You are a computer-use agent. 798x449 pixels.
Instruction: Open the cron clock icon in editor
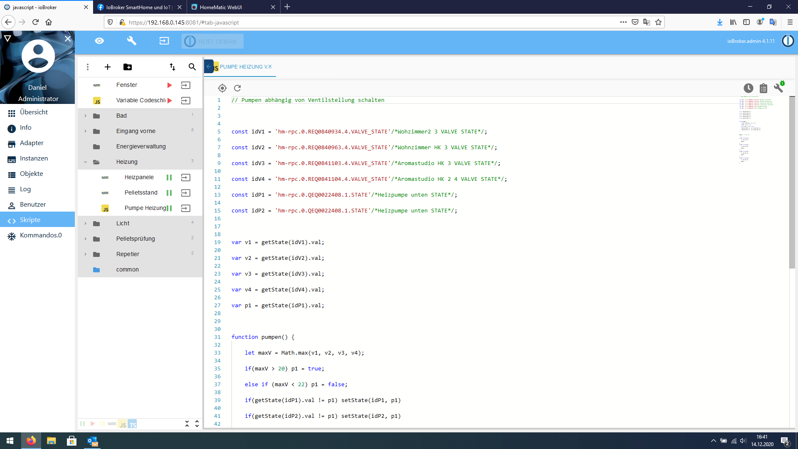(x=748, y=88)
